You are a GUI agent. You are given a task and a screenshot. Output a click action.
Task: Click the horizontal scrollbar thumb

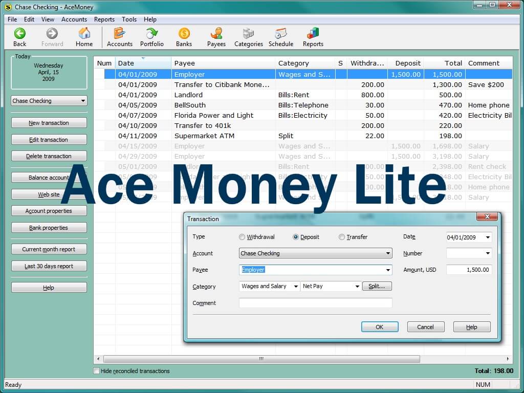261,359
